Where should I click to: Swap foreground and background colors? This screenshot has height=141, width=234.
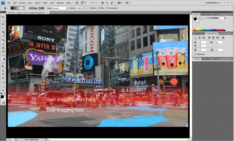pos(5,94)
